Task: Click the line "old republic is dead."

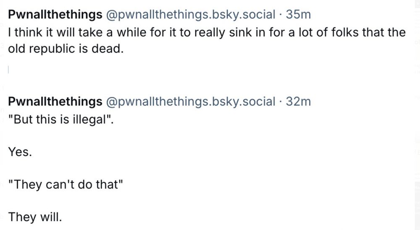Action: click(x=66, y=49)
